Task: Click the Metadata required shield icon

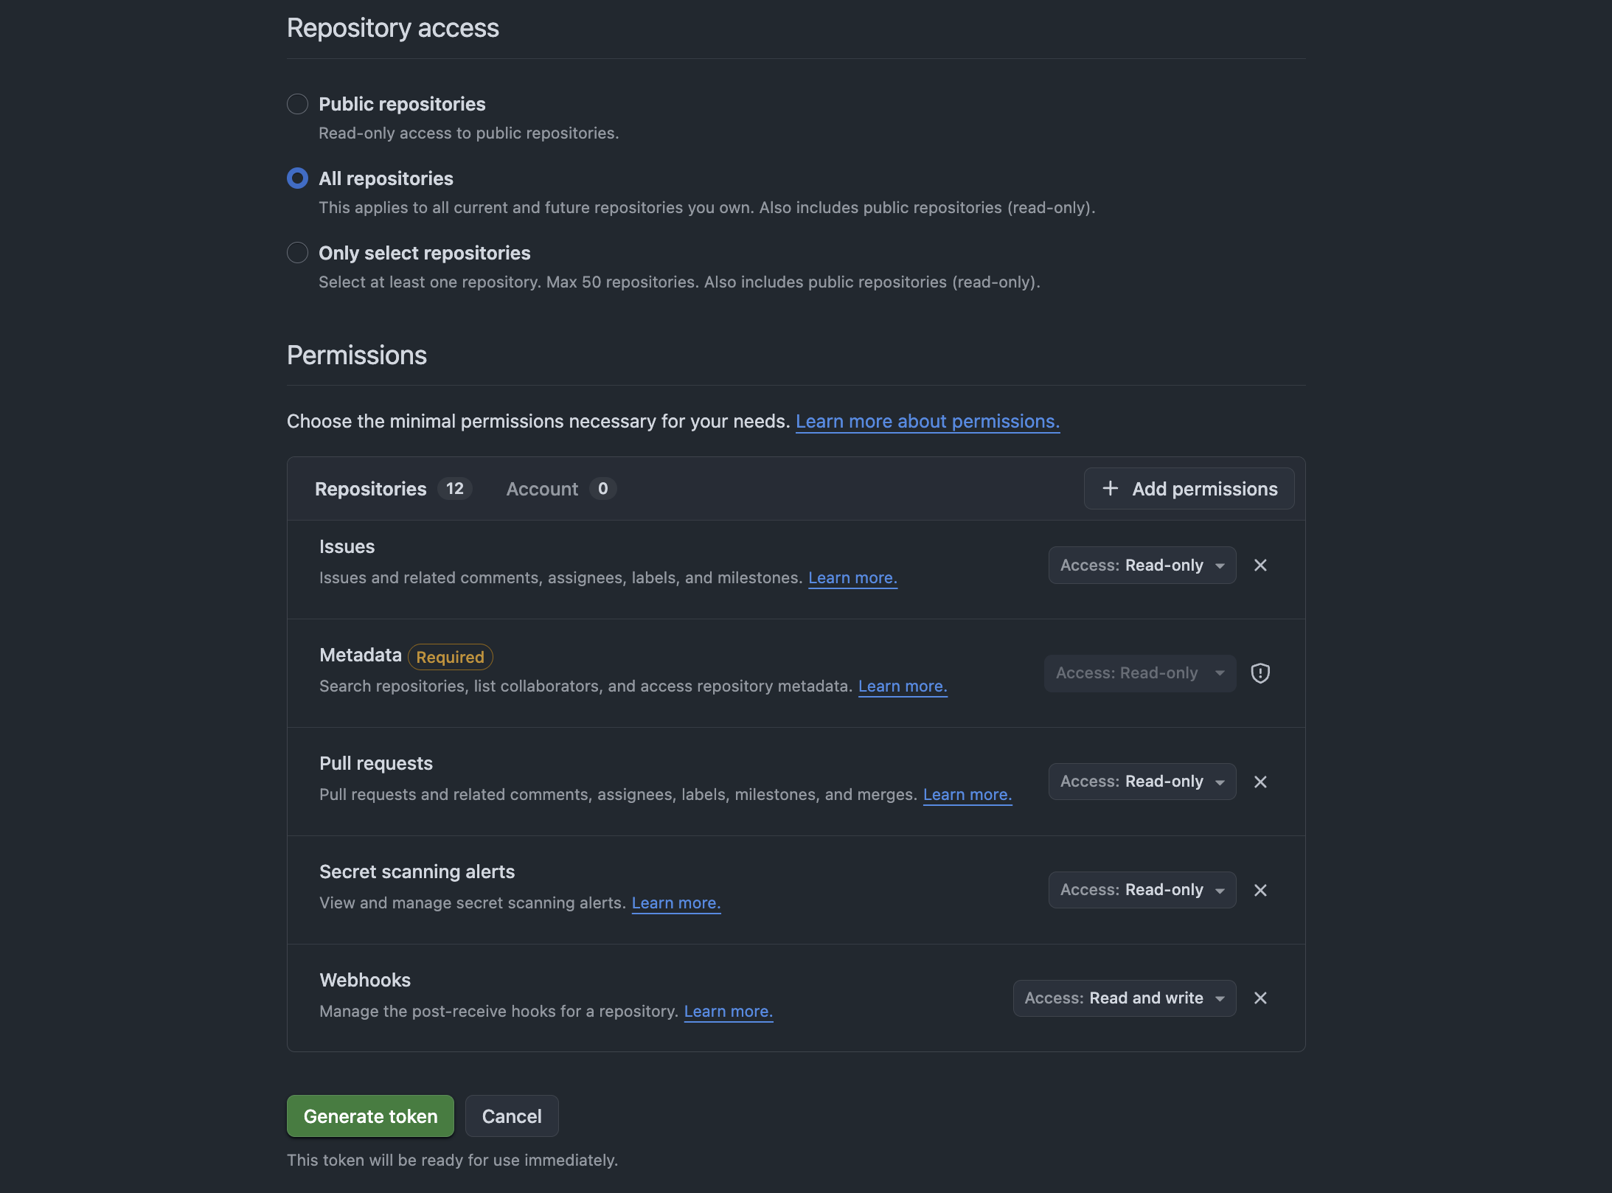Action: tap(1260, 673)
